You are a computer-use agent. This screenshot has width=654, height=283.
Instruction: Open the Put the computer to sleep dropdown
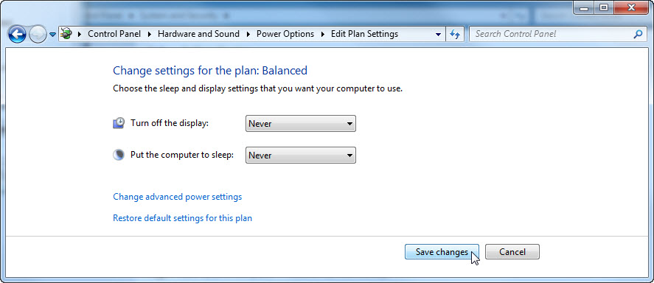click(x=301, y=155)
